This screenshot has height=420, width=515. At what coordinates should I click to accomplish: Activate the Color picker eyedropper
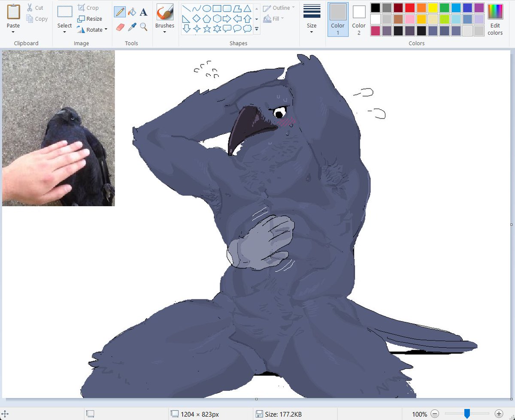[x=132, y=27]
